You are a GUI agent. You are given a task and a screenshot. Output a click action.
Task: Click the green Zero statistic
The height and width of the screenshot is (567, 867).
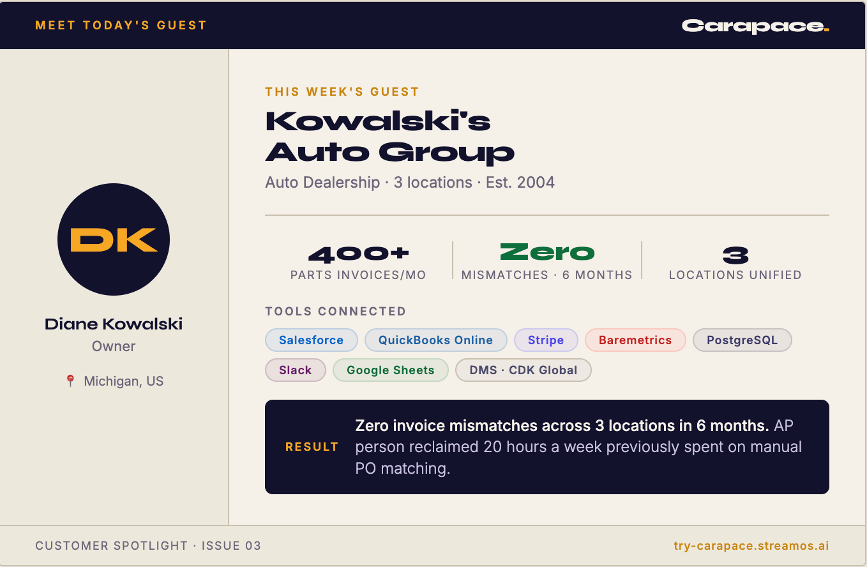pos(547,253)
